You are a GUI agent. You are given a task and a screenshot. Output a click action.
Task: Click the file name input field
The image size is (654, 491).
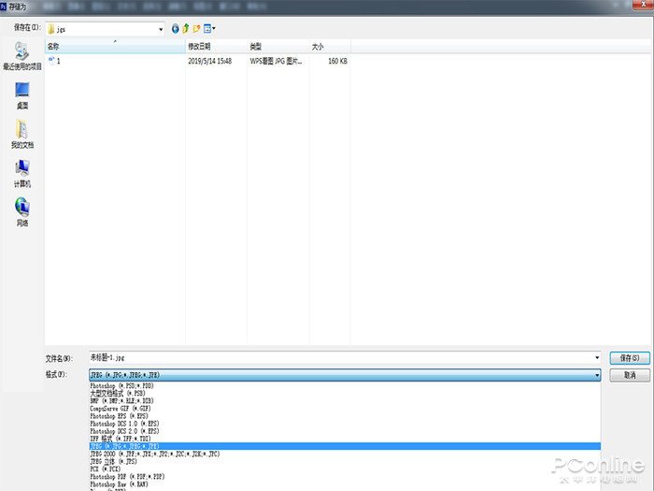[x=336, y=357]
